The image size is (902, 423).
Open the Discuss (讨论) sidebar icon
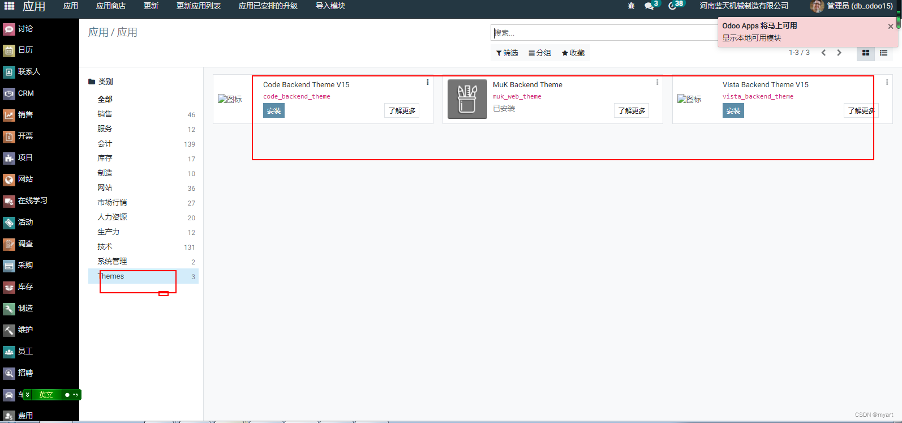click(x=9, y=29)
